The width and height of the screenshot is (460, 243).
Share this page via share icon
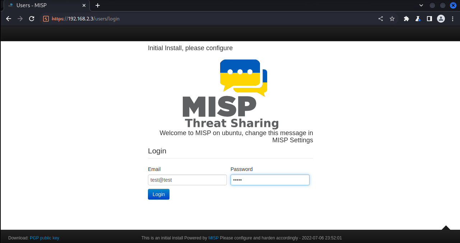pyautogui.click(x=381, y=19)
